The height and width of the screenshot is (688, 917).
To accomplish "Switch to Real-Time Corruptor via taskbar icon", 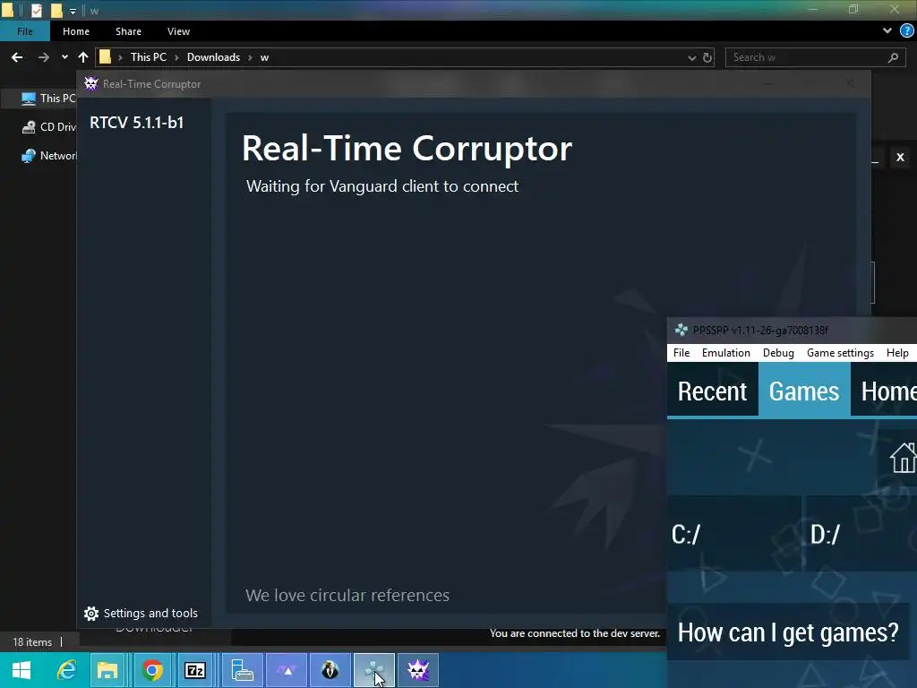I will (x=418, y=670).
